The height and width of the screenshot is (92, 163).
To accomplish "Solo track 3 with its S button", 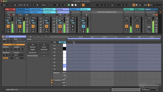I will click(x=33, y=30).
